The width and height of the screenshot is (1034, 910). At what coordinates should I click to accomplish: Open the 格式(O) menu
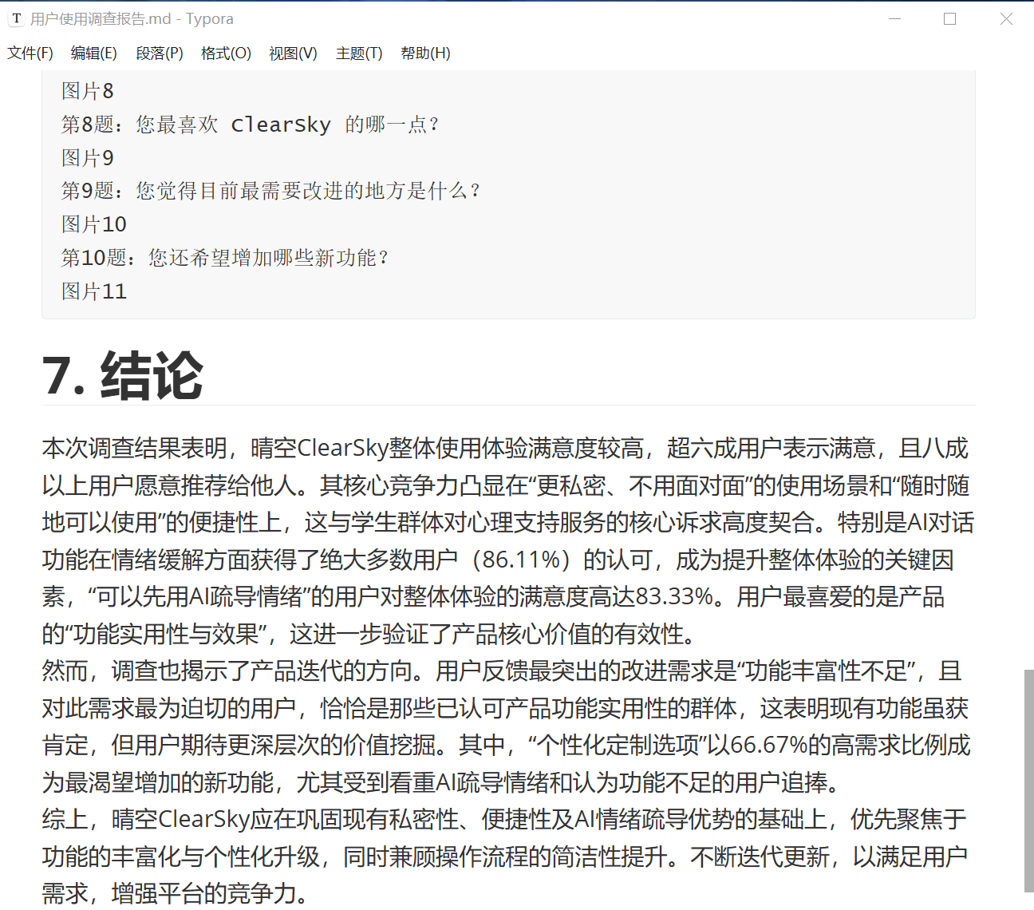[x=226, y=53]
